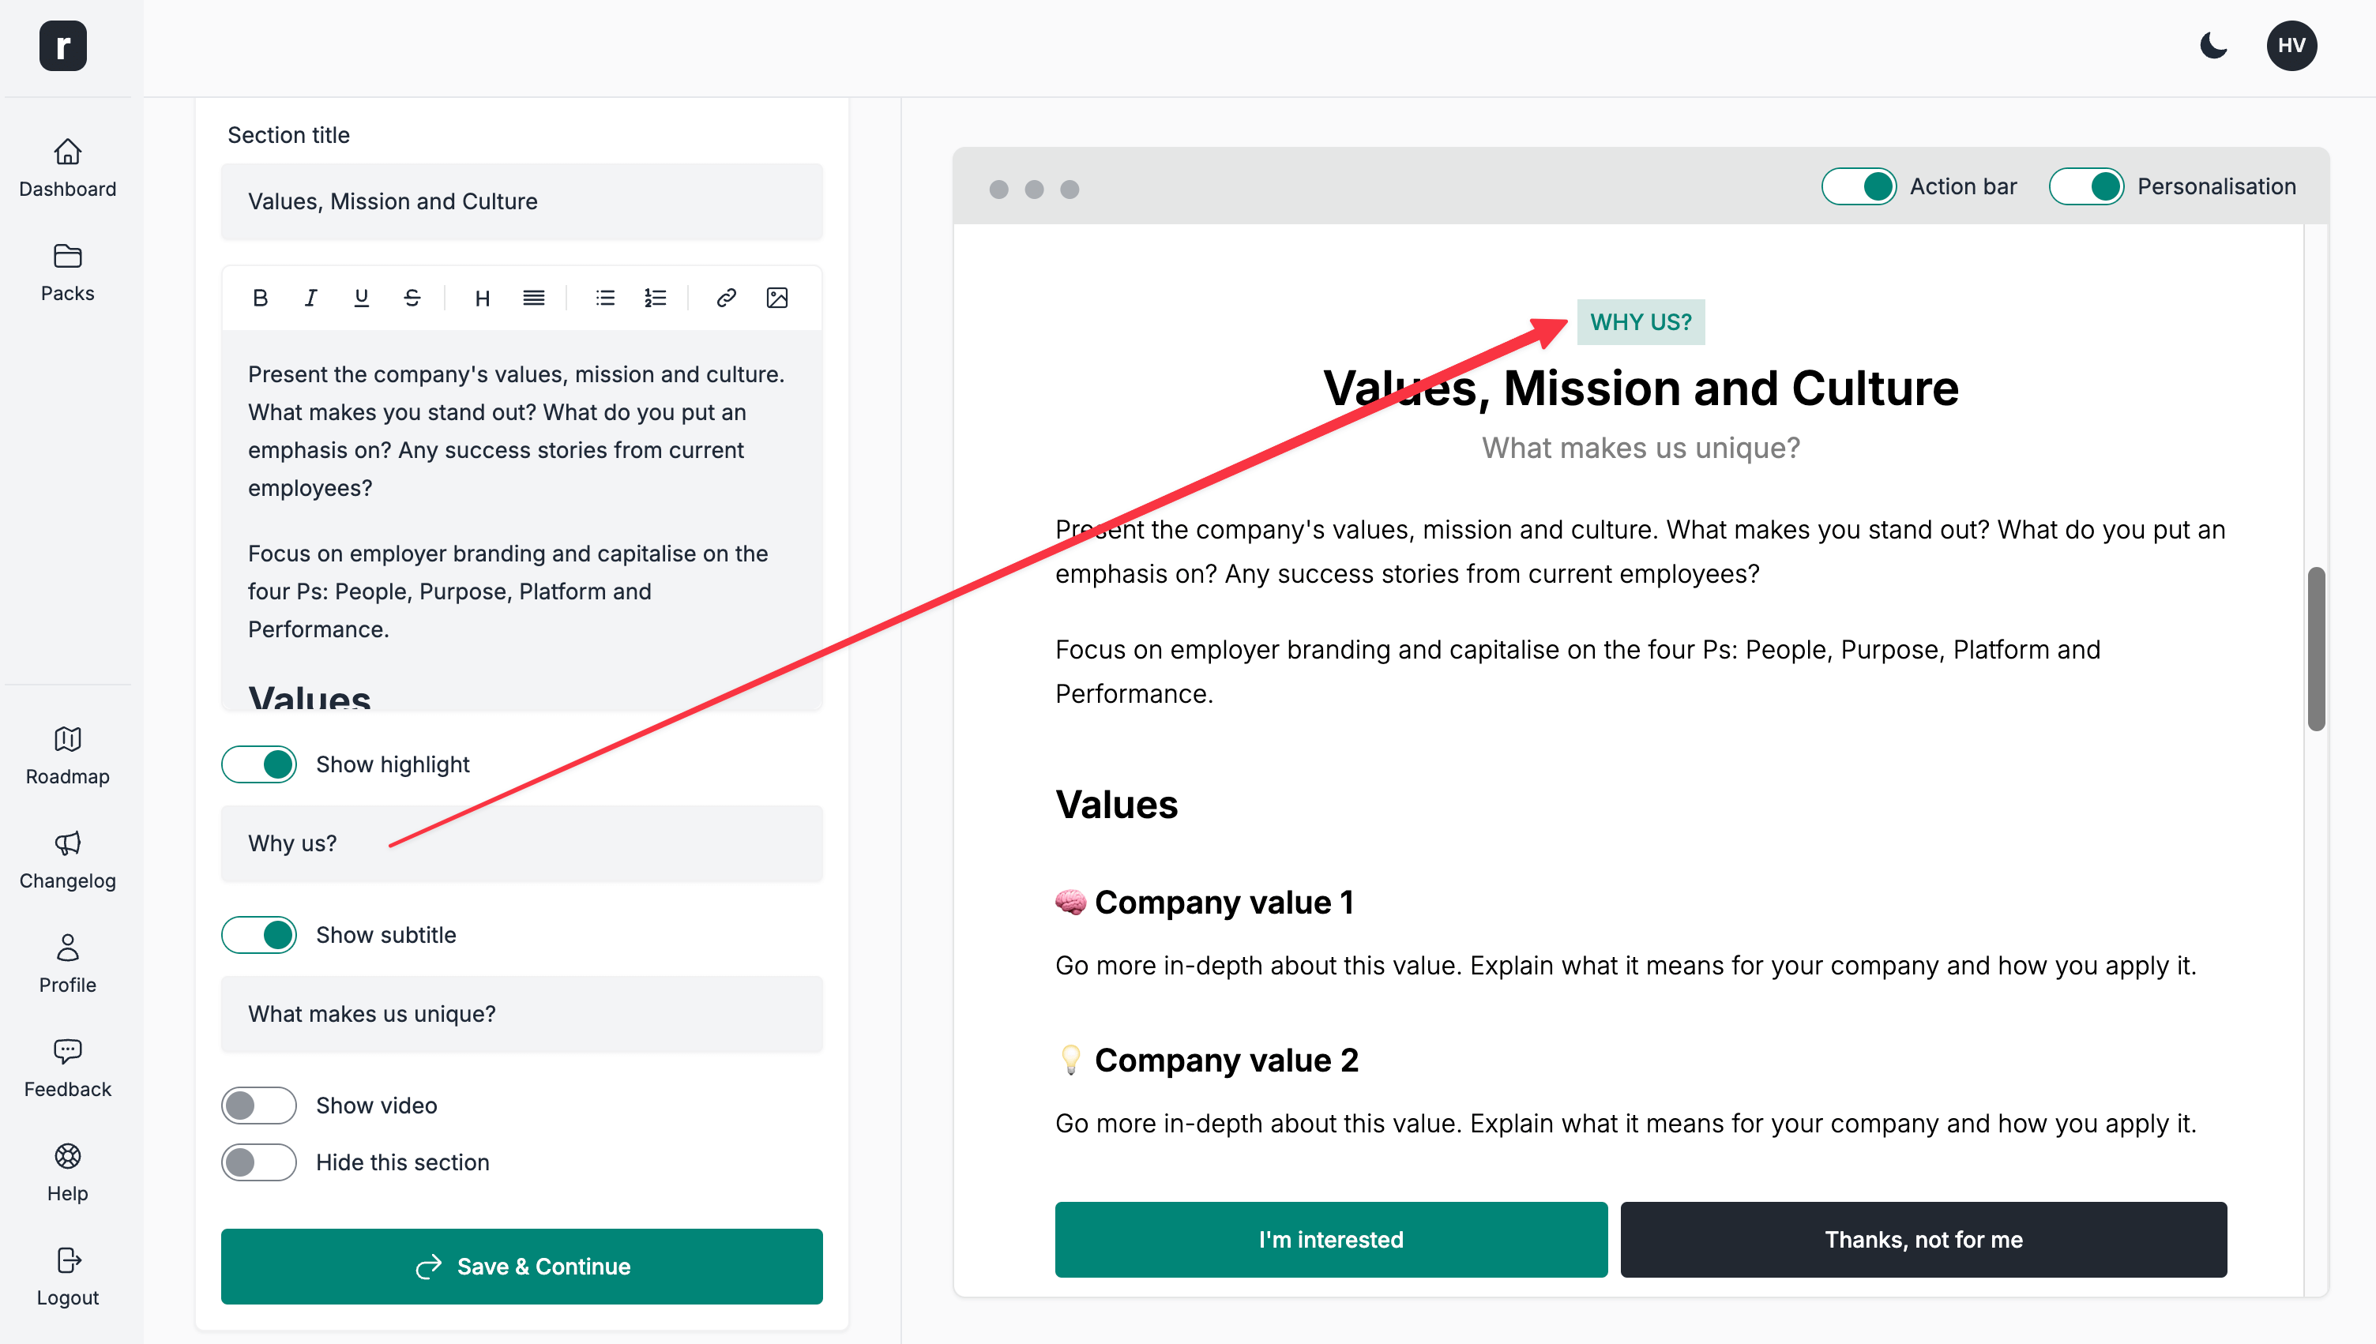Insert an image into the editor
This screenshot has width=2376, height=1344.
[x=776, y=297]
